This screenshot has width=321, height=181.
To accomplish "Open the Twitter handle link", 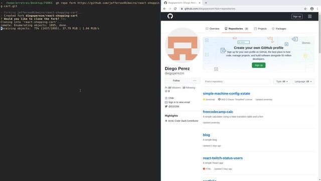I will pyautogui.click(x=174, y=107).
